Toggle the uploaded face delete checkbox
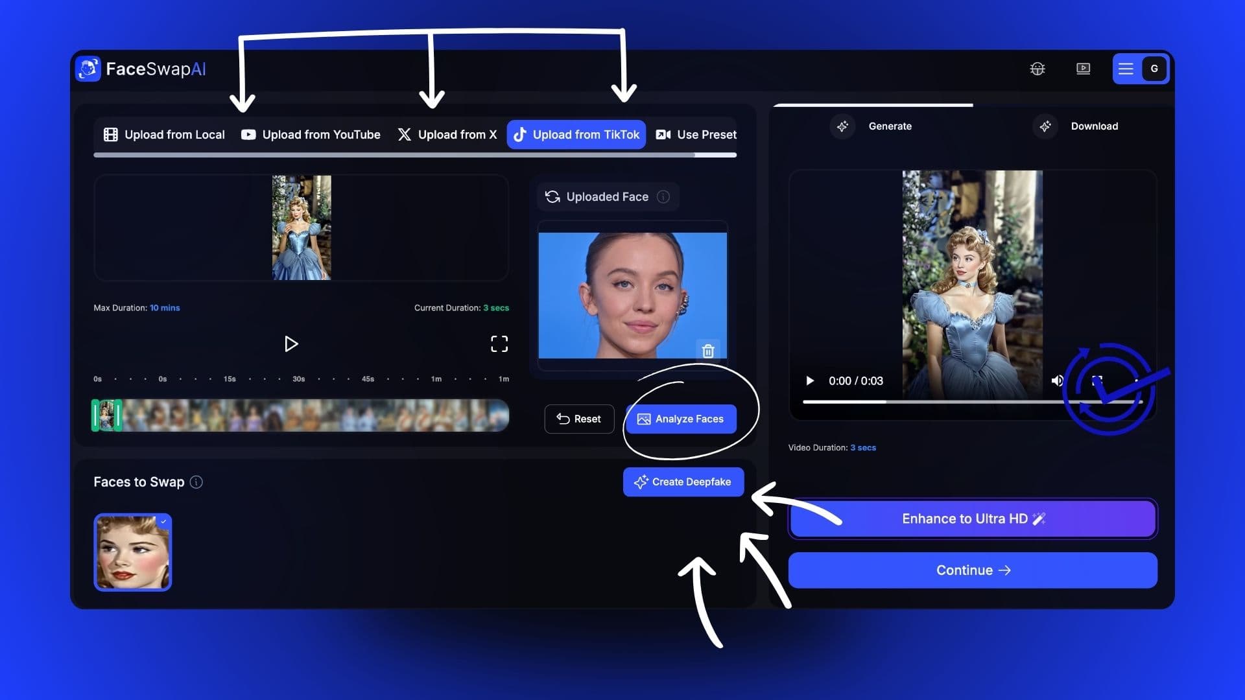 (x=708, y=351)
